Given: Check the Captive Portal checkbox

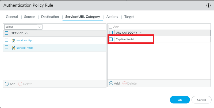Looking at the screenshot, I should 111,39.
